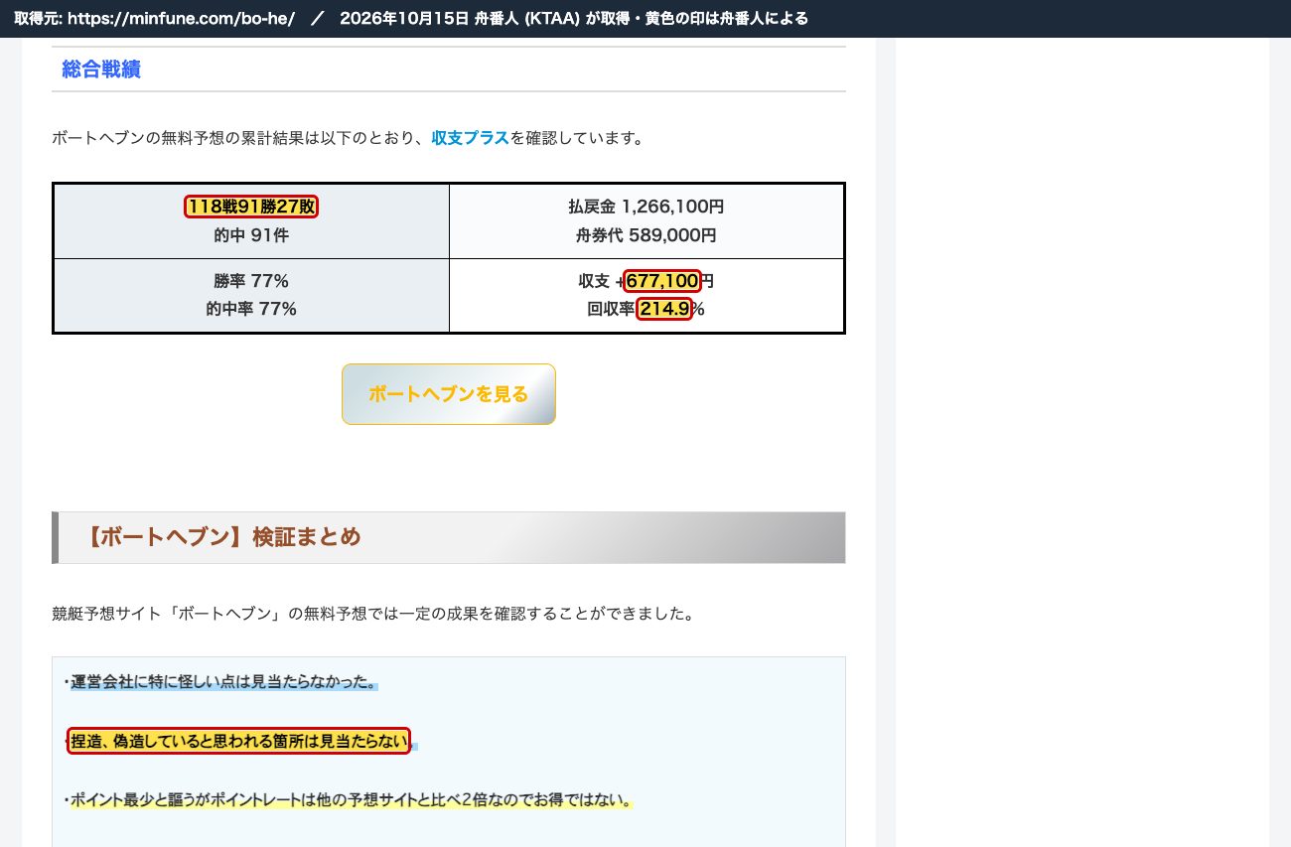Click the 収支 +677,100円 value

646,281
